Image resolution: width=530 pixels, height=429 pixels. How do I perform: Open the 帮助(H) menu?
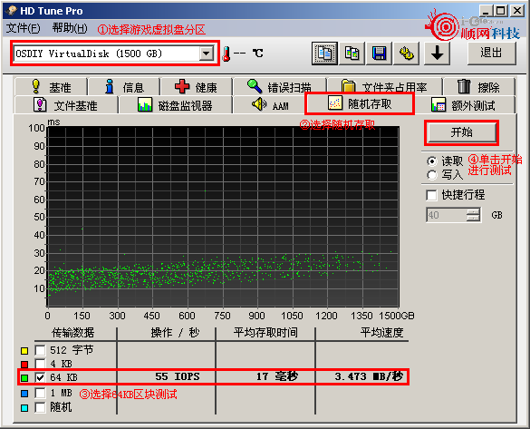pyautogui.click(x=70, y=28)
